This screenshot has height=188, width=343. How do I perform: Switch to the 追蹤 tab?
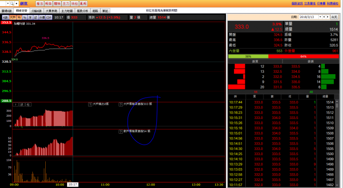95,11
